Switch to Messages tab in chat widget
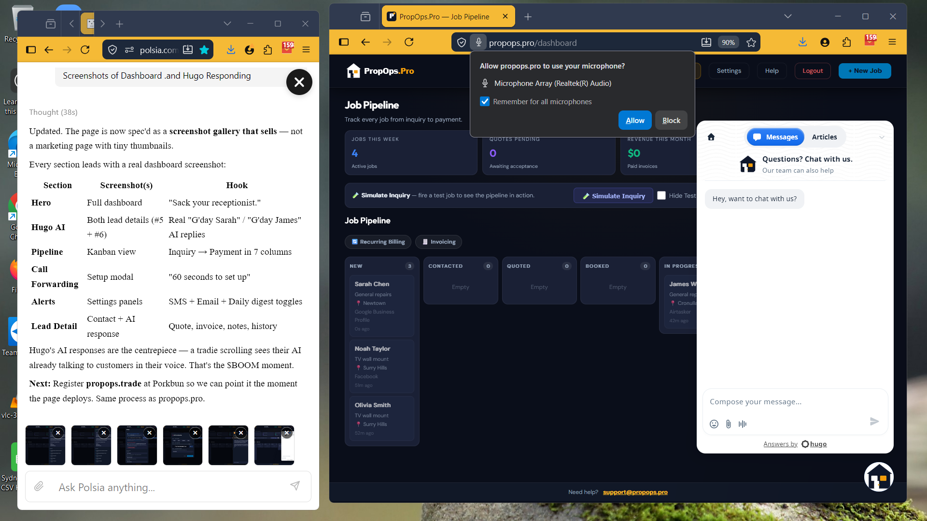The width and height of the screenshot is (927, 521). pyautogui.click(x=775, y=137)
